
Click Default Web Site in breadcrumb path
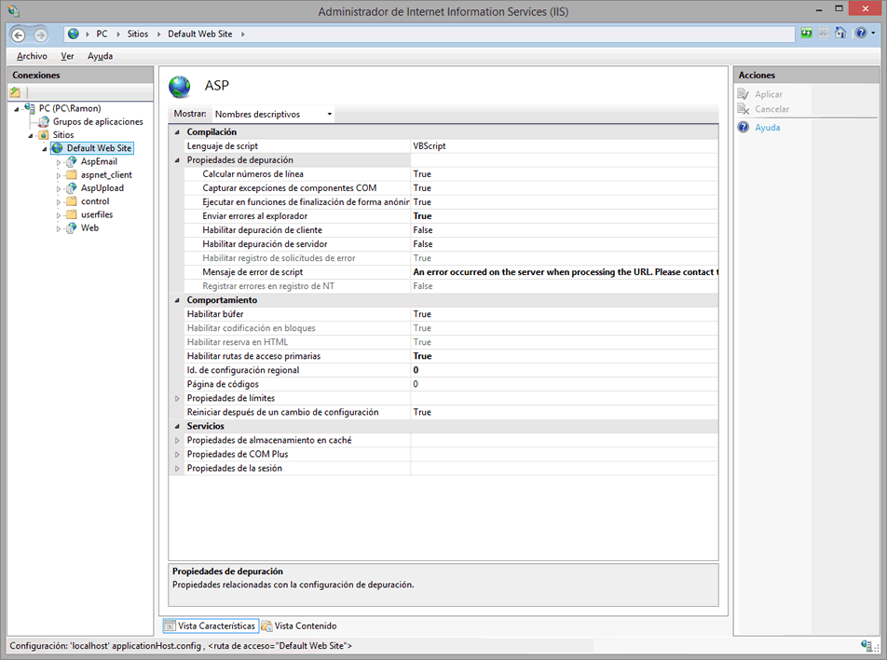point(199,34)
